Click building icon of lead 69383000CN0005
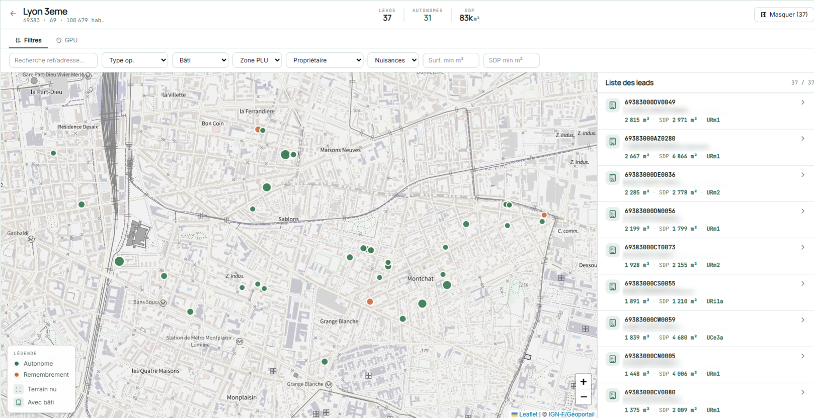The width and height of the screenshot is (814, 418). 612,359
